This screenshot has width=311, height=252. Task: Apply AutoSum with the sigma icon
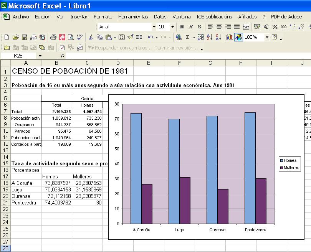click(187, 37)
